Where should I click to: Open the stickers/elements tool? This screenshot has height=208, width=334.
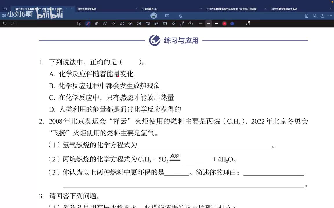click(139, 24)
